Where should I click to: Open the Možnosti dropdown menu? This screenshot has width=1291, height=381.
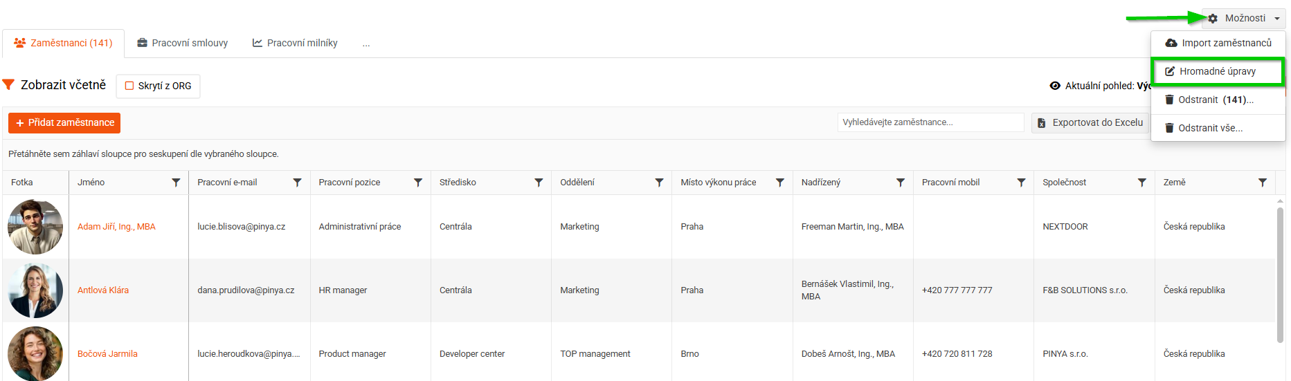point(1245,18)
